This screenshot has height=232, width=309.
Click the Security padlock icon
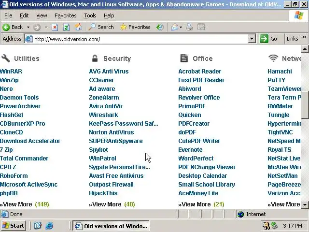click(x=95, y=58)
